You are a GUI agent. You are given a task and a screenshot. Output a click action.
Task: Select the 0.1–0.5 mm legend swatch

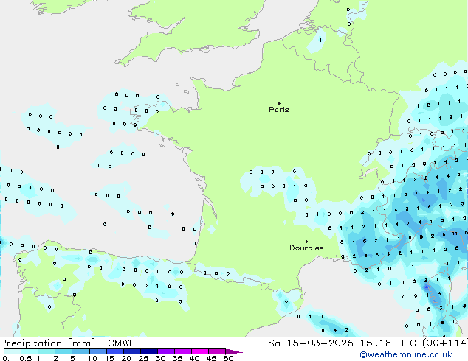click(x=13, y=351)
